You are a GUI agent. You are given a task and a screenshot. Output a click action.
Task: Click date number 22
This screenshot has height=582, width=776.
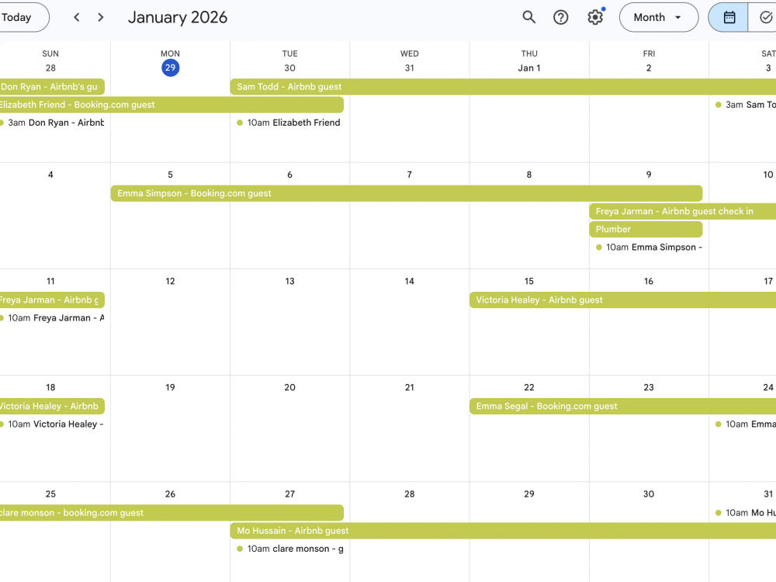coord(529,387)
